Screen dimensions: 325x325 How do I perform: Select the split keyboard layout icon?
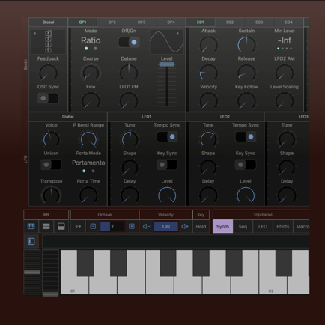point(46,226)
